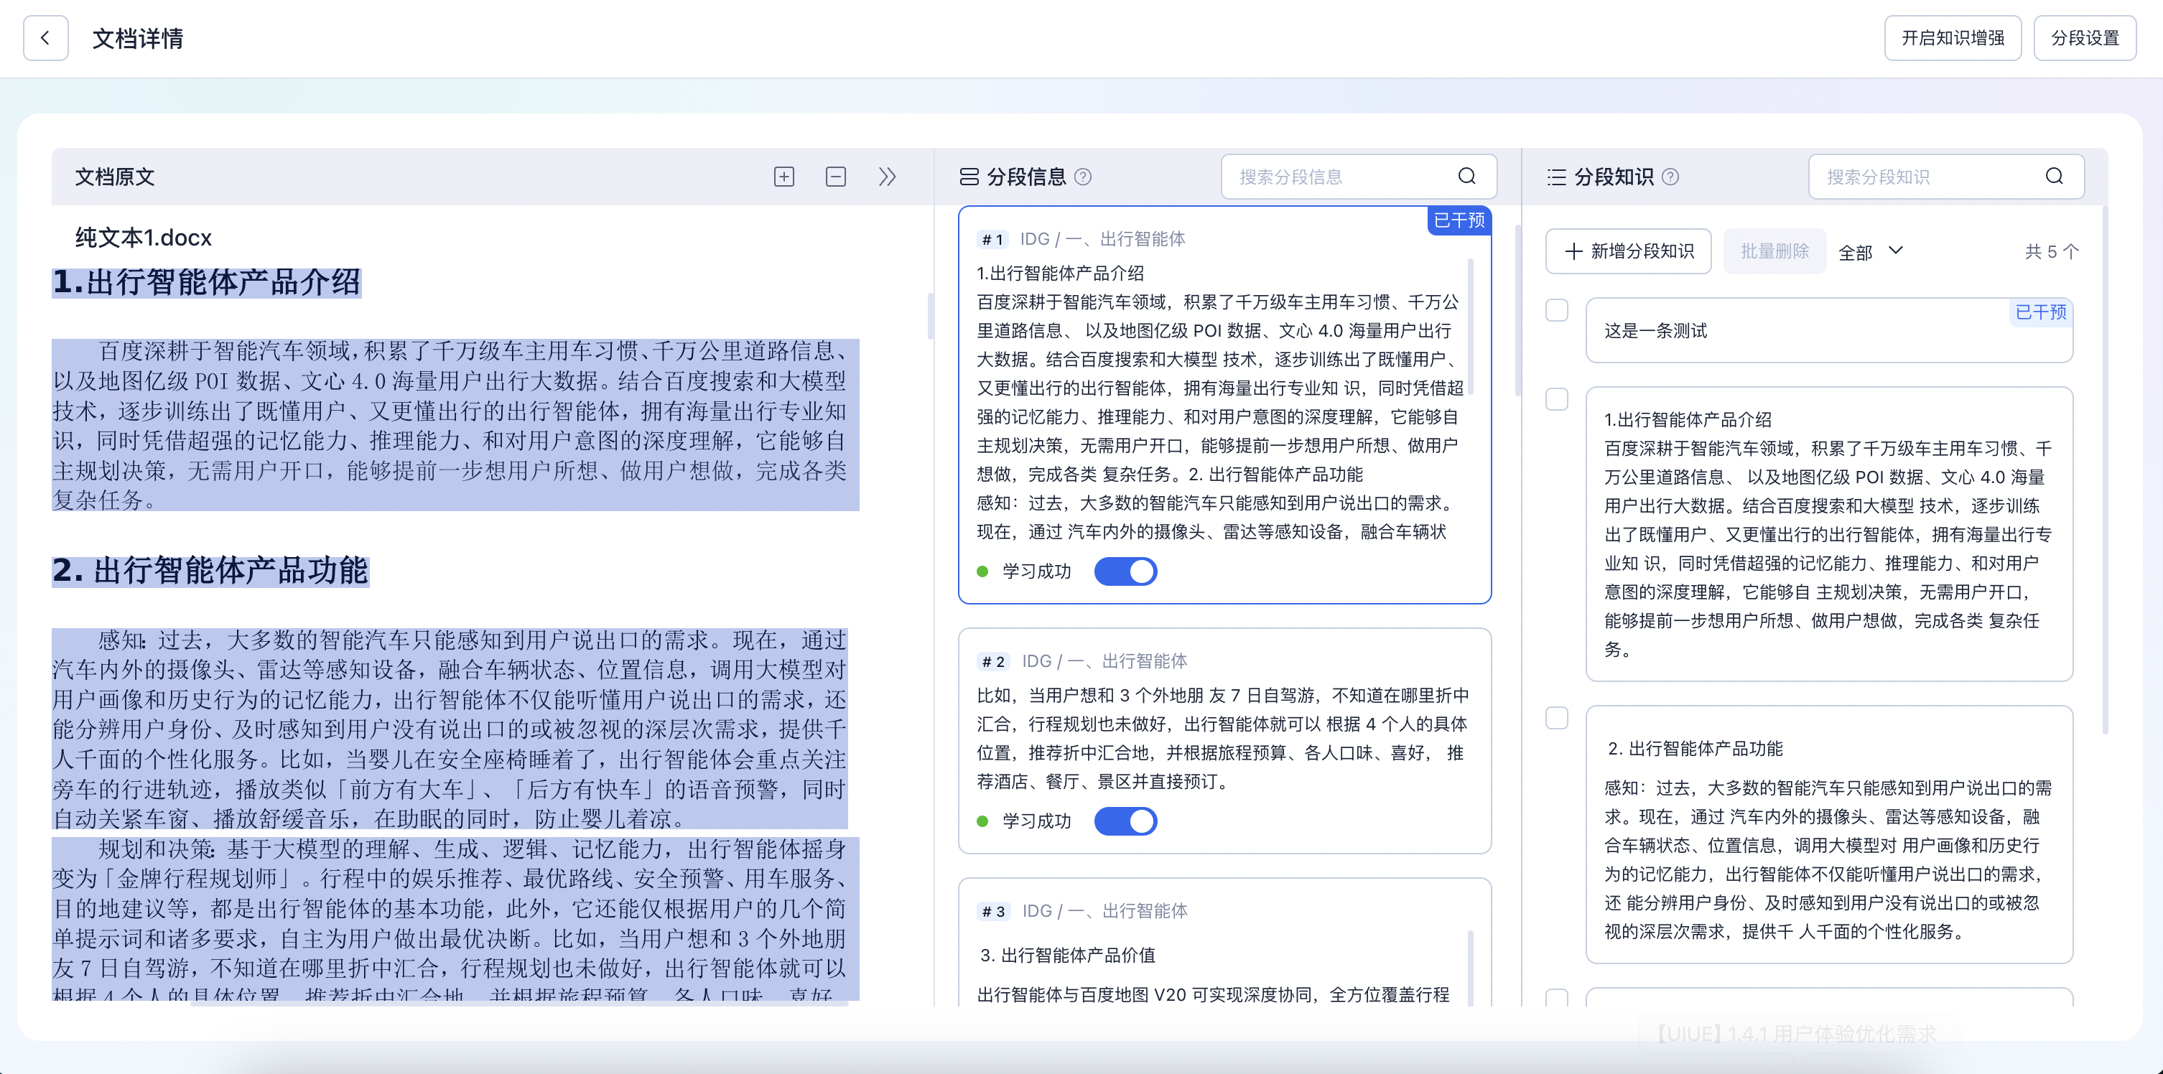The image size is (2163, 1074).
Task: Open help icon beside 分段知识
Action: (1670, 177)
